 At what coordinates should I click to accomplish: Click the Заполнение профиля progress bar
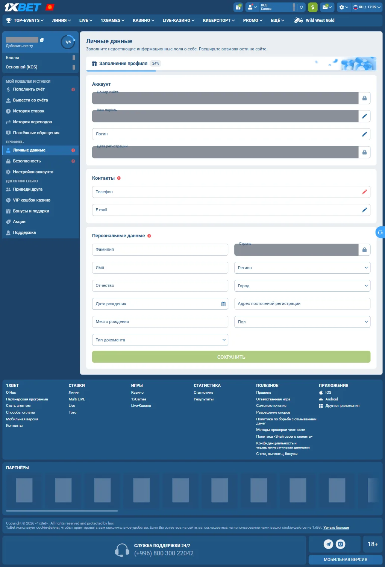tap(231, 64)
